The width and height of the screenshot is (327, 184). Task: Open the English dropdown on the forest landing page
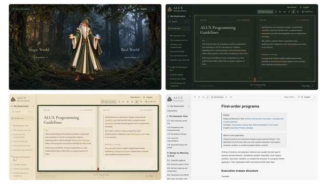[145, 9]
